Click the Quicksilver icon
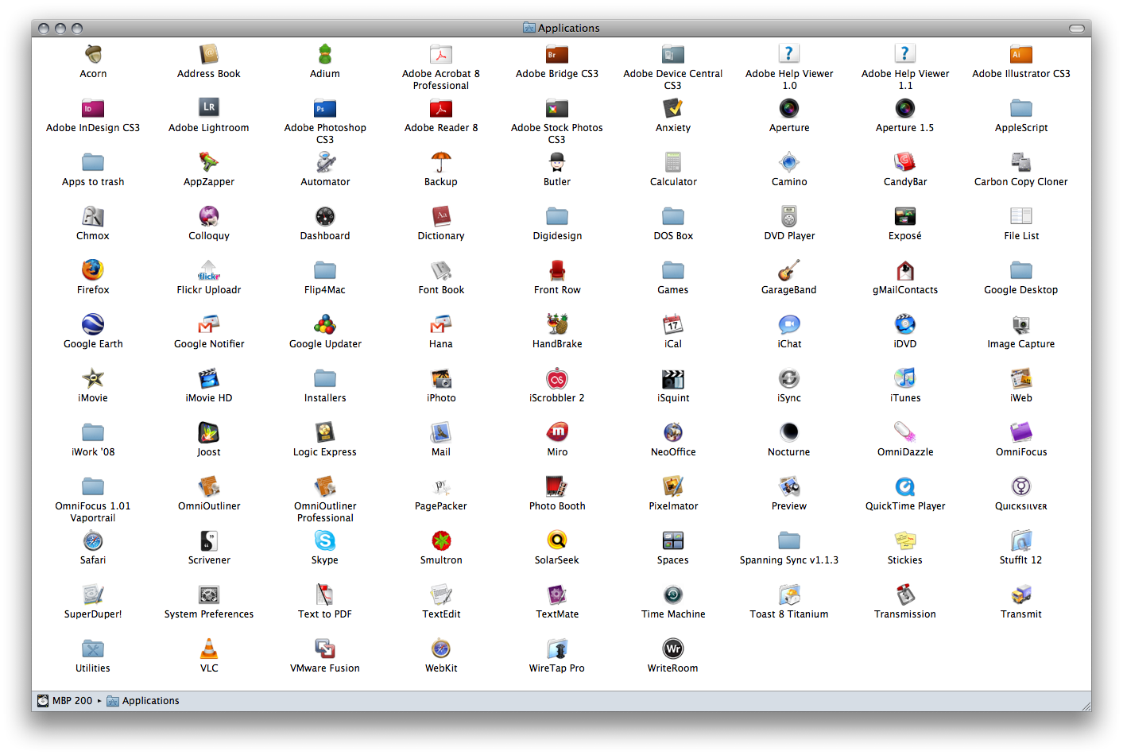This screenshot has width=1123, height=755. click(x=1021, y=486)
